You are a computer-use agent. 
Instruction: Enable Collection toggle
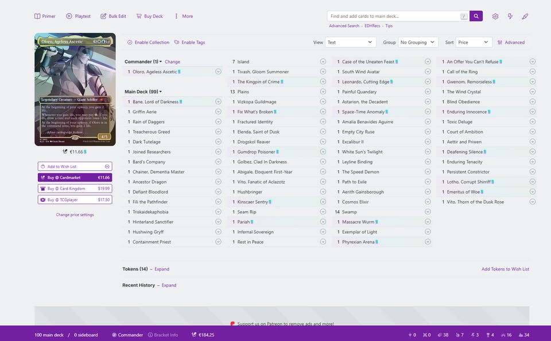pyautogui.click(x=148, y=42)
